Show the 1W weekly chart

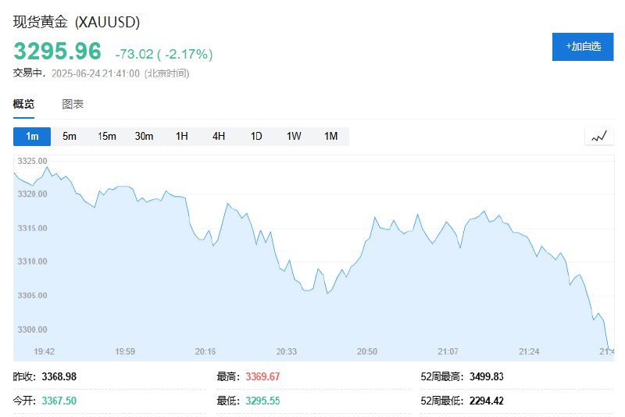point(294,136)
